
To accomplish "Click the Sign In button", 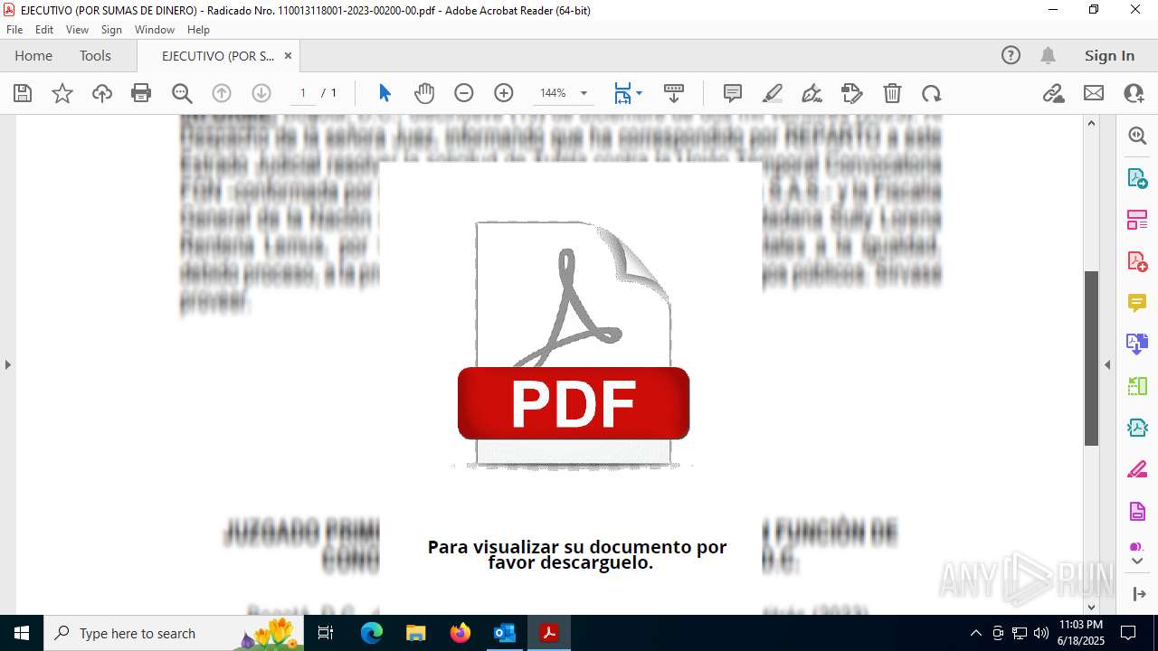I will click(x=1109, y=55).
